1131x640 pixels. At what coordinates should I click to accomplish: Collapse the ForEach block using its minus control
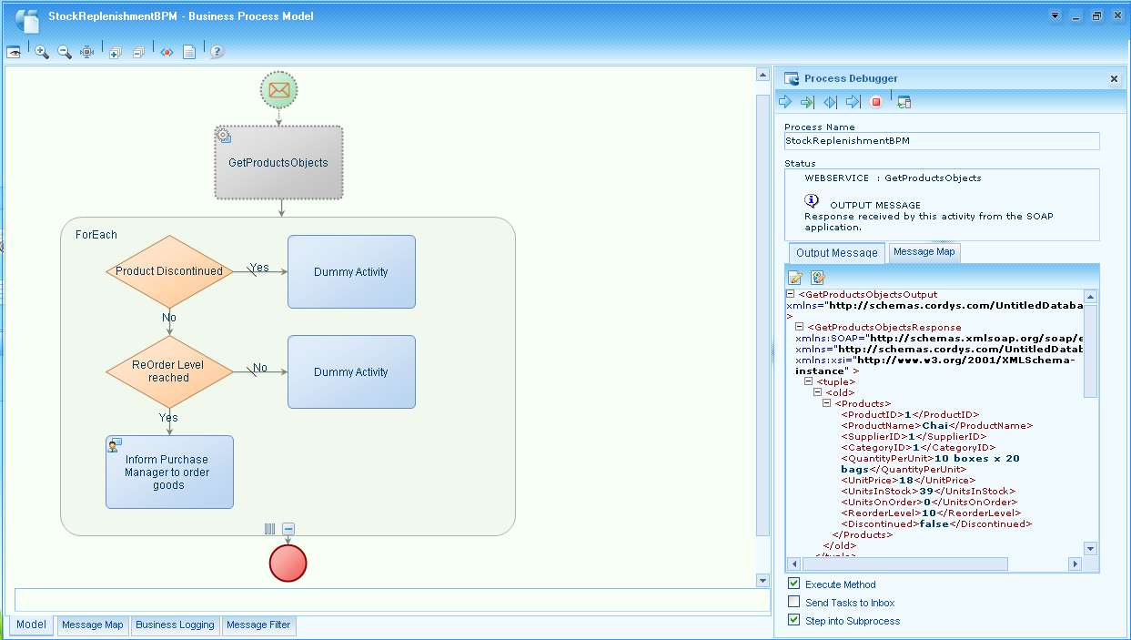tap(287, 528)
